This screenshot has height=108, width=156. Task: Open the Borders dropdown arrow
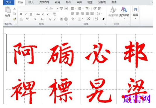83,19
